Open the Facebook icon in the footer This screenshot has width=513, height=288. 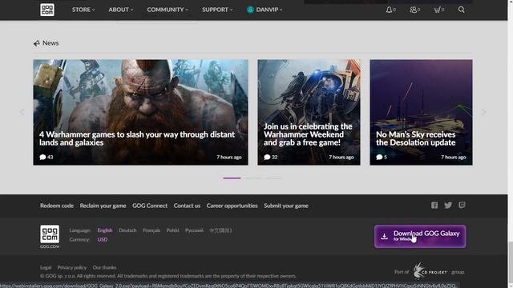click(434, 205)
